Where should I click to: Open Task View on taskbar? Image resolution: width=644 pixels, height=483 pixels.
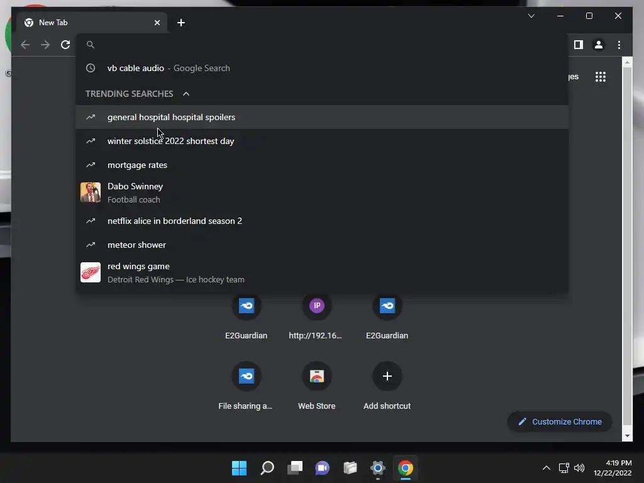click(294, 468)
